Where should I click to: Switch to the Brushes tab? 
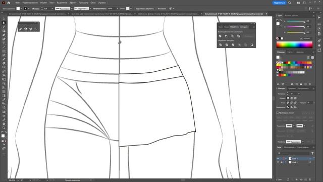pos(290,52)
